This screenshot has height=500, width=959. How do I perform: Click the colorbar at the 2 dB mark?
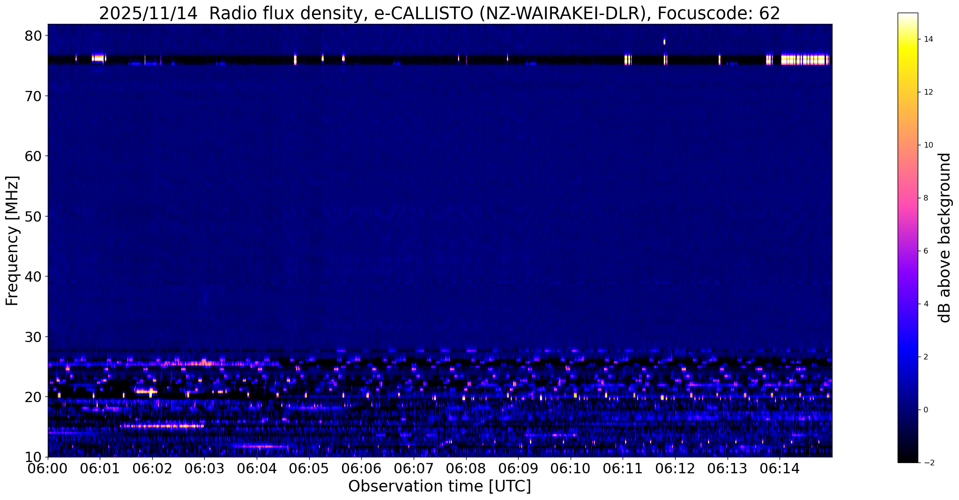[907, 357]
